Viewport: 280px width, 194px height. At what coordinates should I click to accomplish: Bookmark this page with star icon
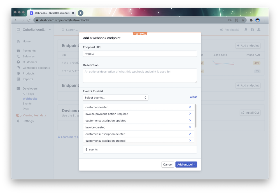(x=243, y=20)
